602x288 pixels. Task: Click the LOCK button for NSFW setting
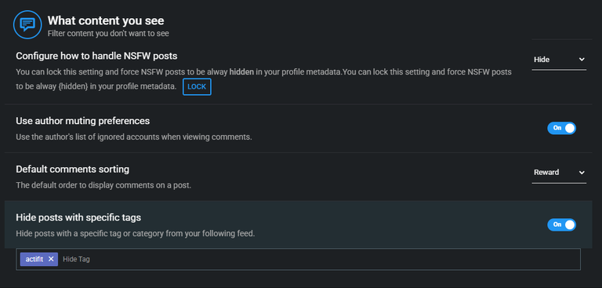click(197, 87)
